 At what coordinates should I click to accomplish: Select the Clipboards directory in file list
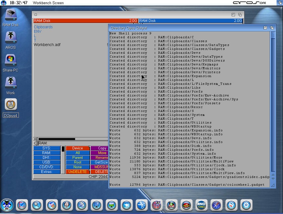[43, 27]
